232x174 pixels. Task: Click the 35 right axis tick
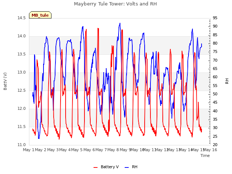point(215,119)
